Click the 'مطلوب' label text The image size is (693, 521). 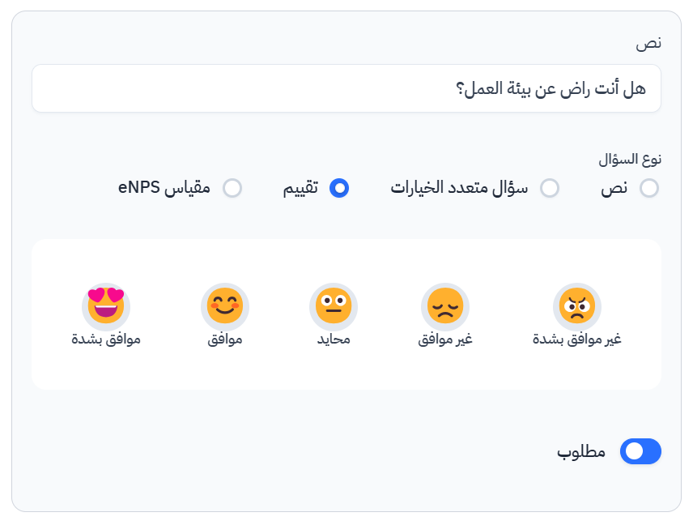[x=581, y=452]
